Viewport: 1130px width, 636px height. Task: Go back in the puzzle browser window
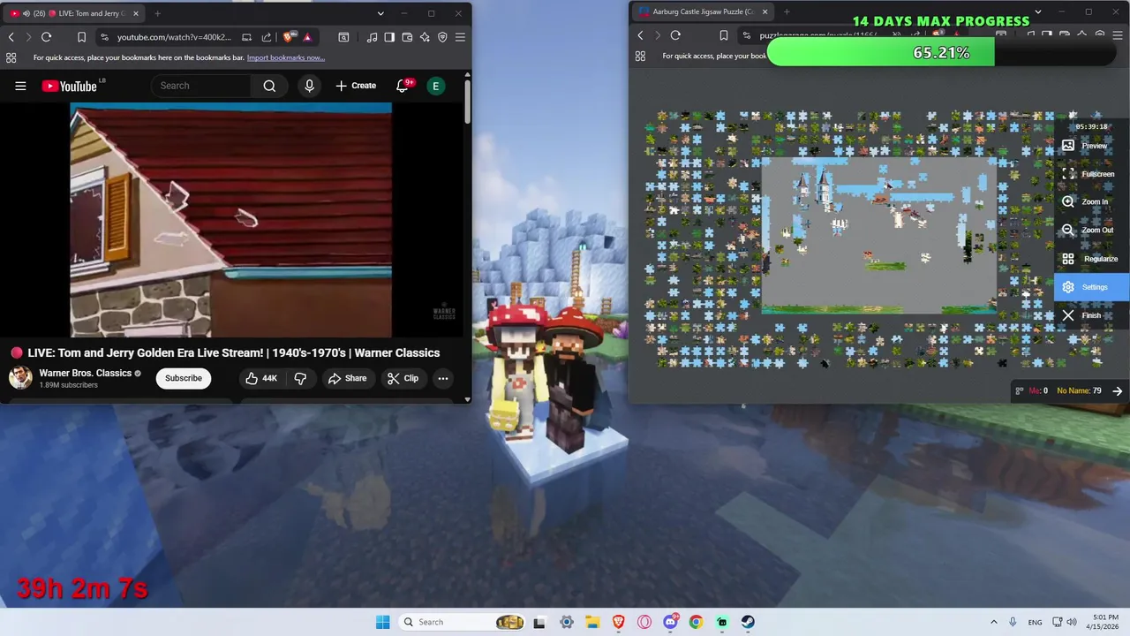point(641,35)
